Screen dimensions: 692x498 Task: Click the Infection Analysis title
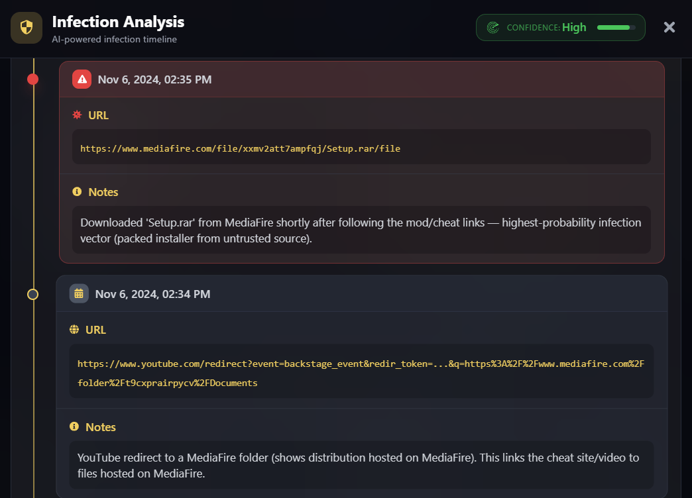[x=119, y=21]
